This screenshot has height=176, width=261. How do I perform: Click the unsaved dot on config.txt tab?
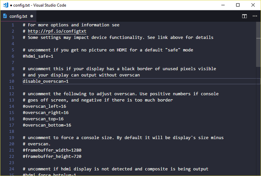[x=32, y=16]
